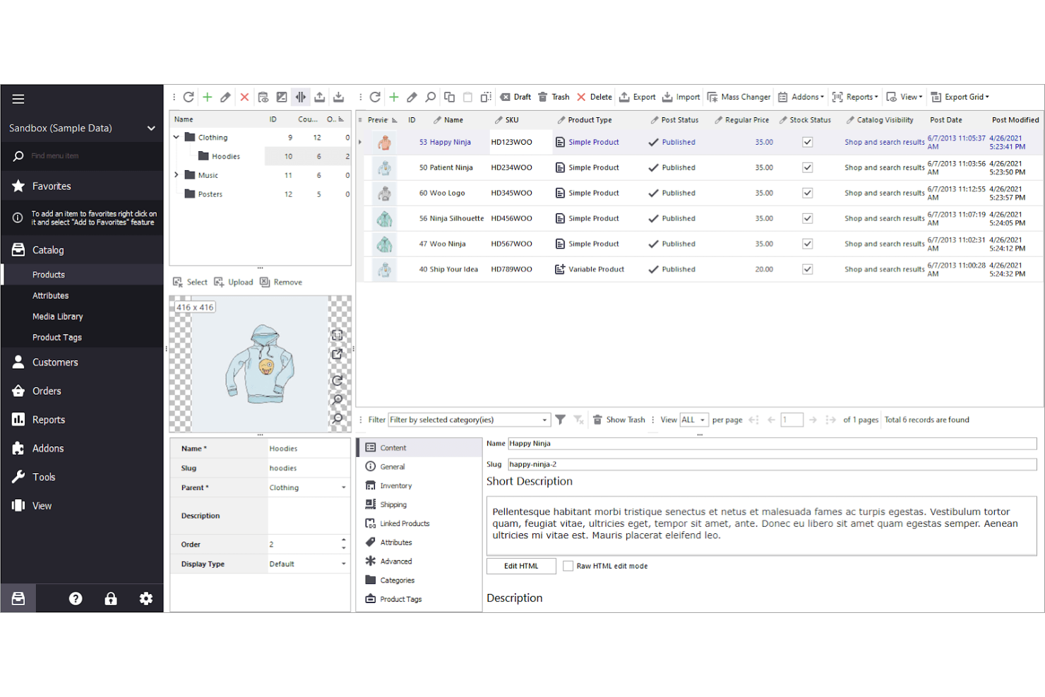Click the clone product copy icon

click(x=449, y=97)
